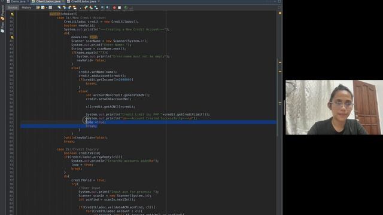This screenshot has width=383, height=215.
Task: Click the highlighted 'loop =true;' line
Action: [x=96, y=122]
